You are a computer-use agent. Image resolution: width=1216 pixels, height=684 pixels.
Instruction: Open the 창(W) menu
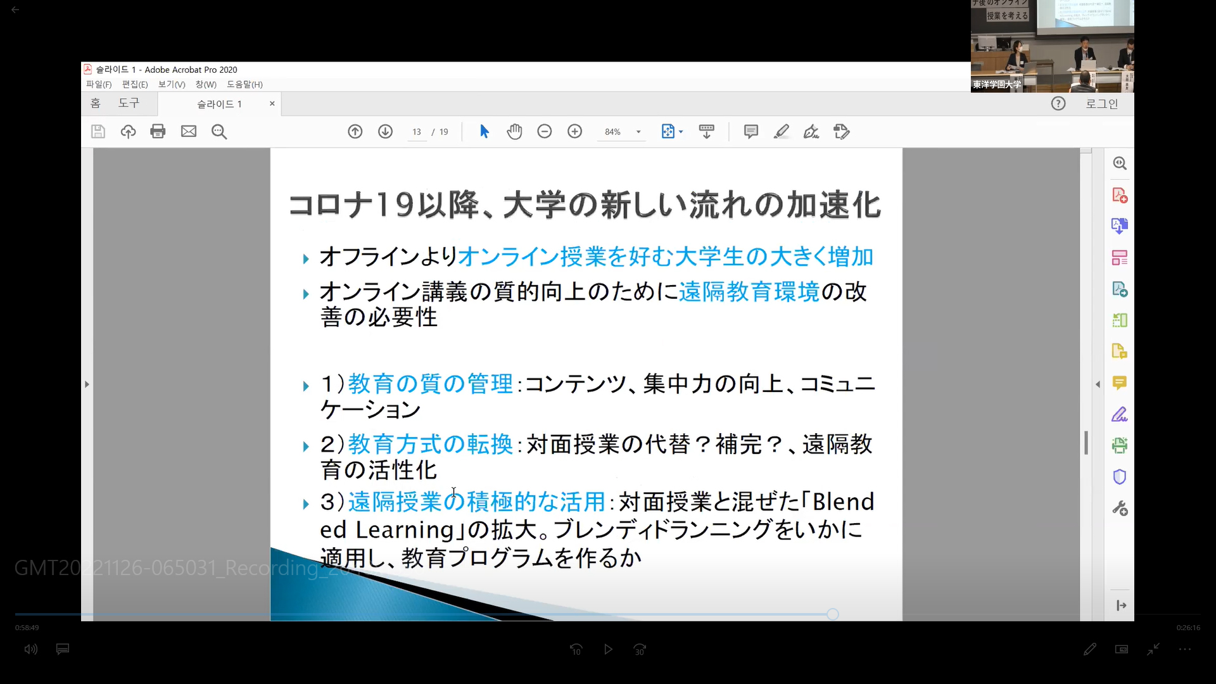(206, 84)
